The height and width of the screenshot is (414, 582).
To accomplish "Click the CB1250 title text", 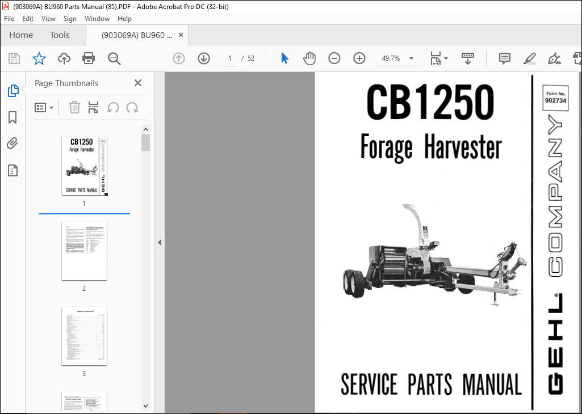I will (430, 102).
